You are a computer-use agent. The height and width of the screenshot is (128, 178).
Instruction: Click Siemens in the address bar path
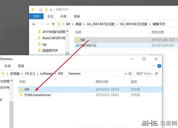pos(74,74)
